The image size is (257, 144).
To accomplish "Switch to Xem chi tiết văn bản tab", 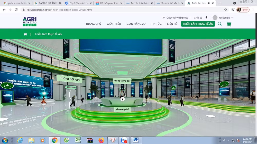I will click(170, 3).
